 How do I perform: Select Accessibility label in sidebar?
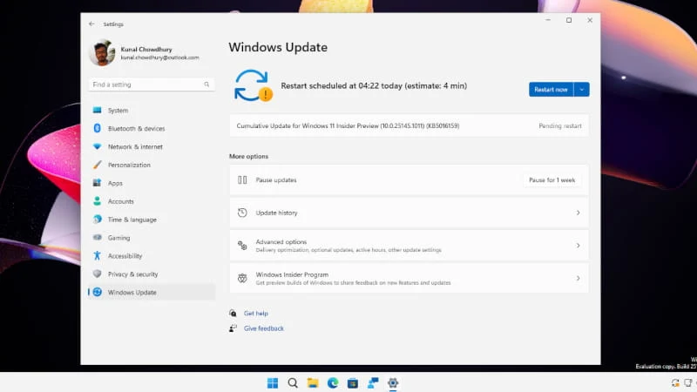click(125, 256)
